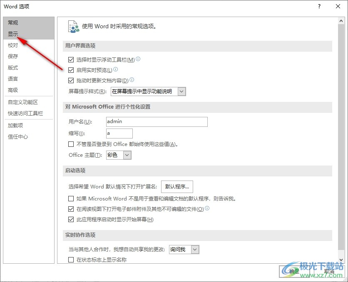Toggle 在阅读视图下打开电子邮件附件 checkbox

71,209
